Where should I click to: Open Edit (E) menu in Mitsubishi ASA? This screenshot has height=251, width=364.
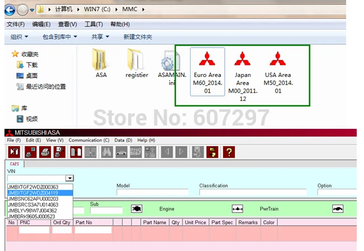tap(34, 140)
